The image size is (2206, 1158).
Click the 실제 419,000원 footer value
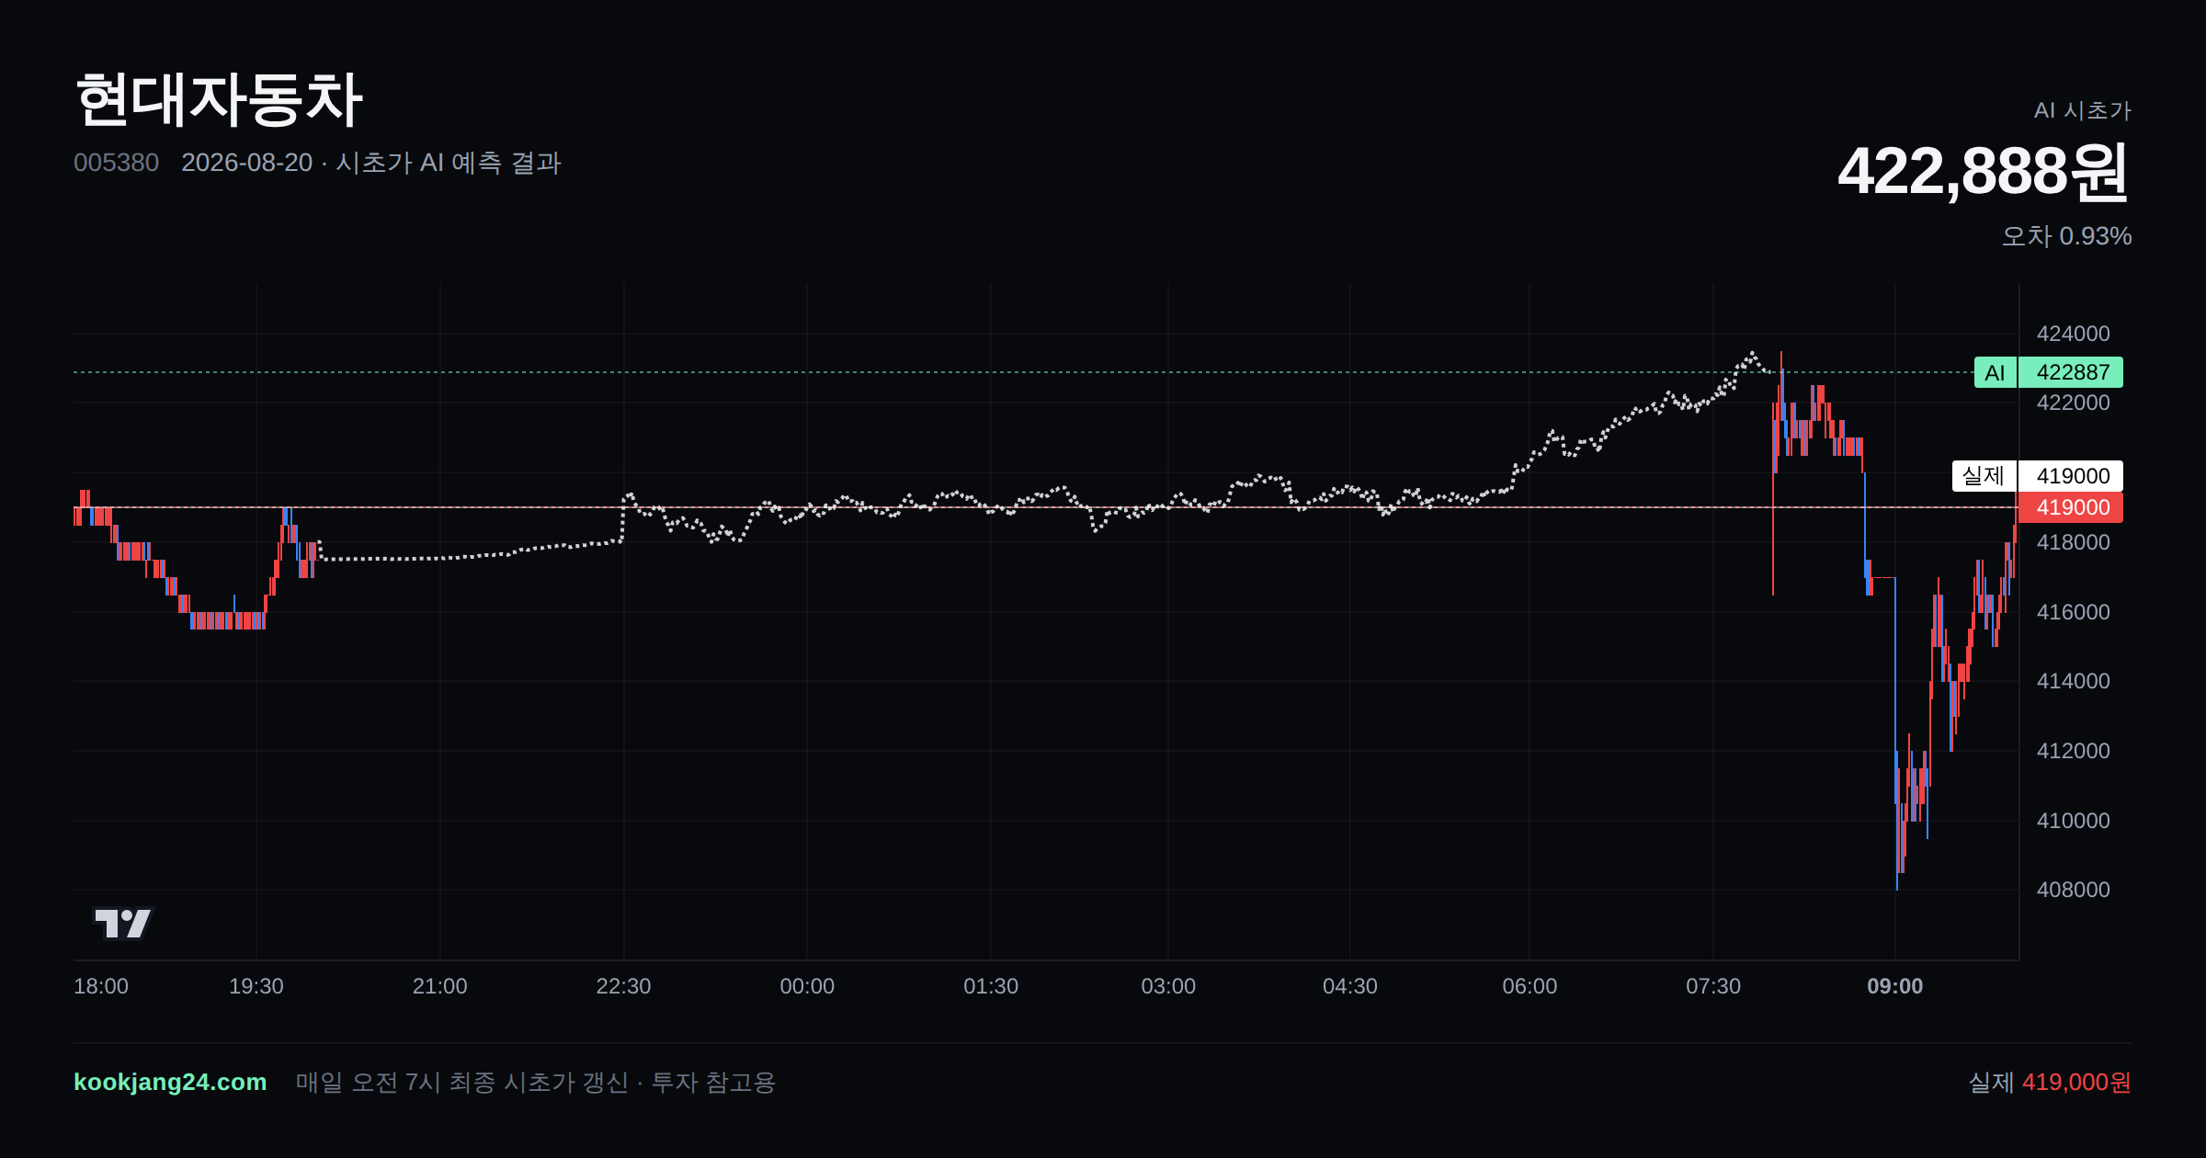click(x=2050, y=1082)
